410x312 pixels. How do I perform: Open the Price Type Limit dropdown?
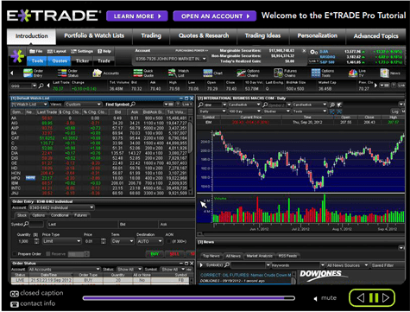coord(62,241)
